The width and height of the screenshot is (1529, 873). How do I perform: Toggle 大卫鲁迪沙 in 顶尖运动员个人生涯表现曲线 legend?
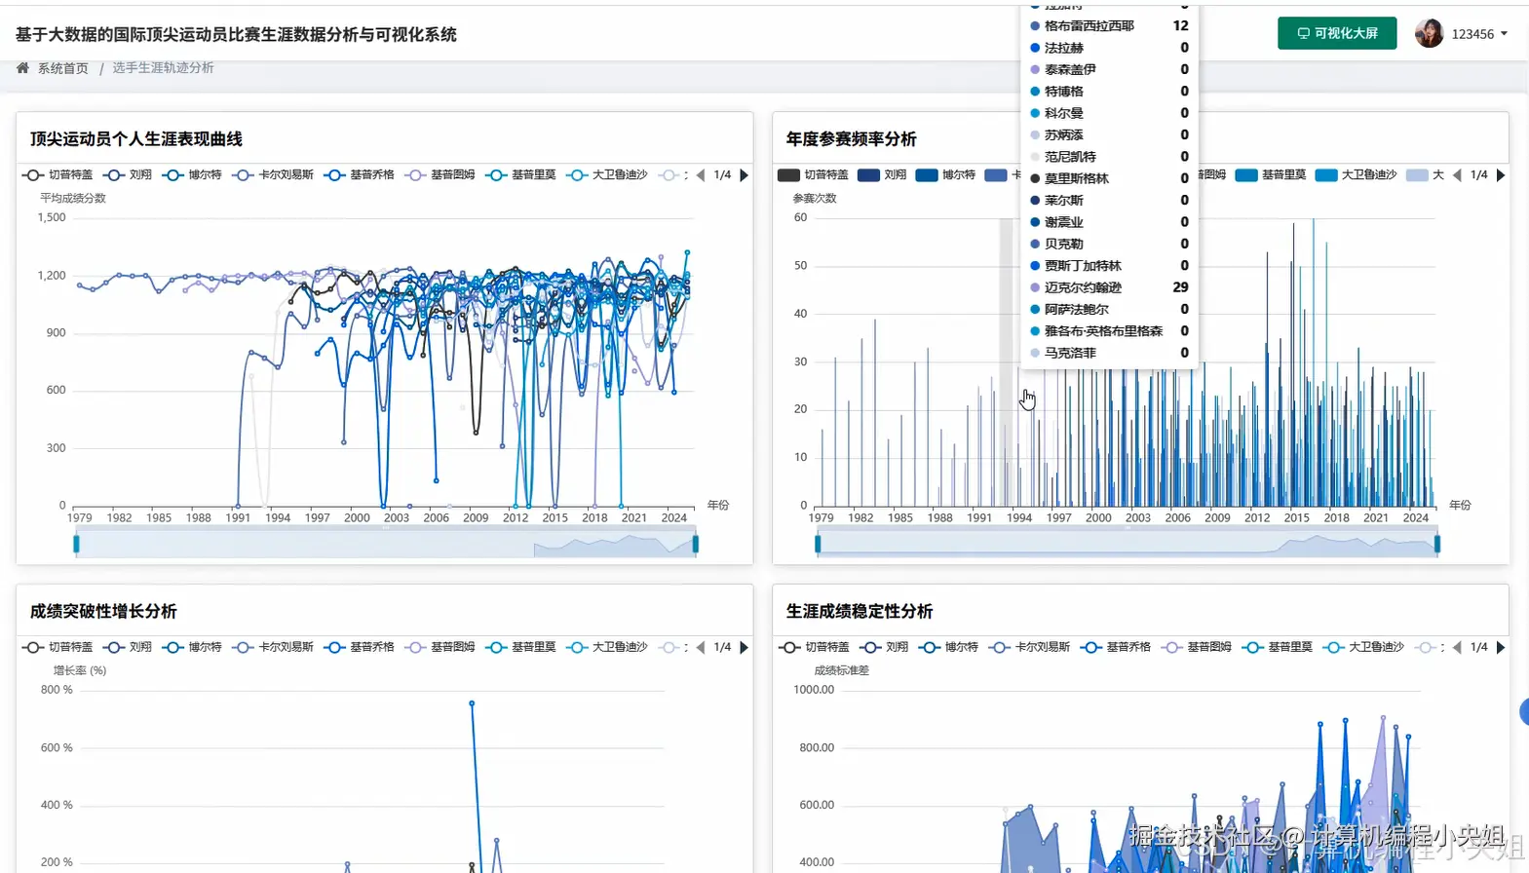click(607, 175)
